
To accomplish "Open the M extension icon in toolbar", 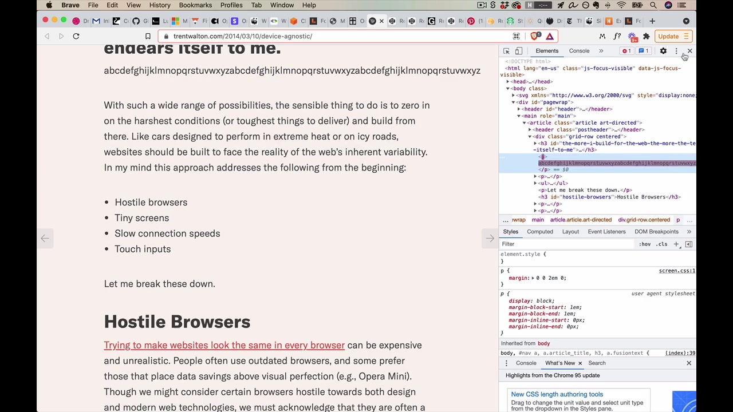I will [602, 36].
